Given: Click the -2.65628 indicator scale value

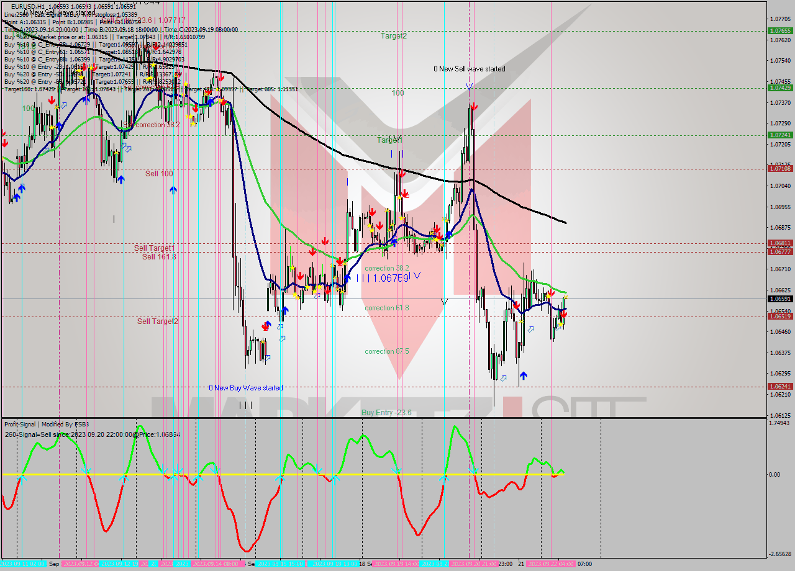Looking at the screenshot, I should tap(779, 554).
